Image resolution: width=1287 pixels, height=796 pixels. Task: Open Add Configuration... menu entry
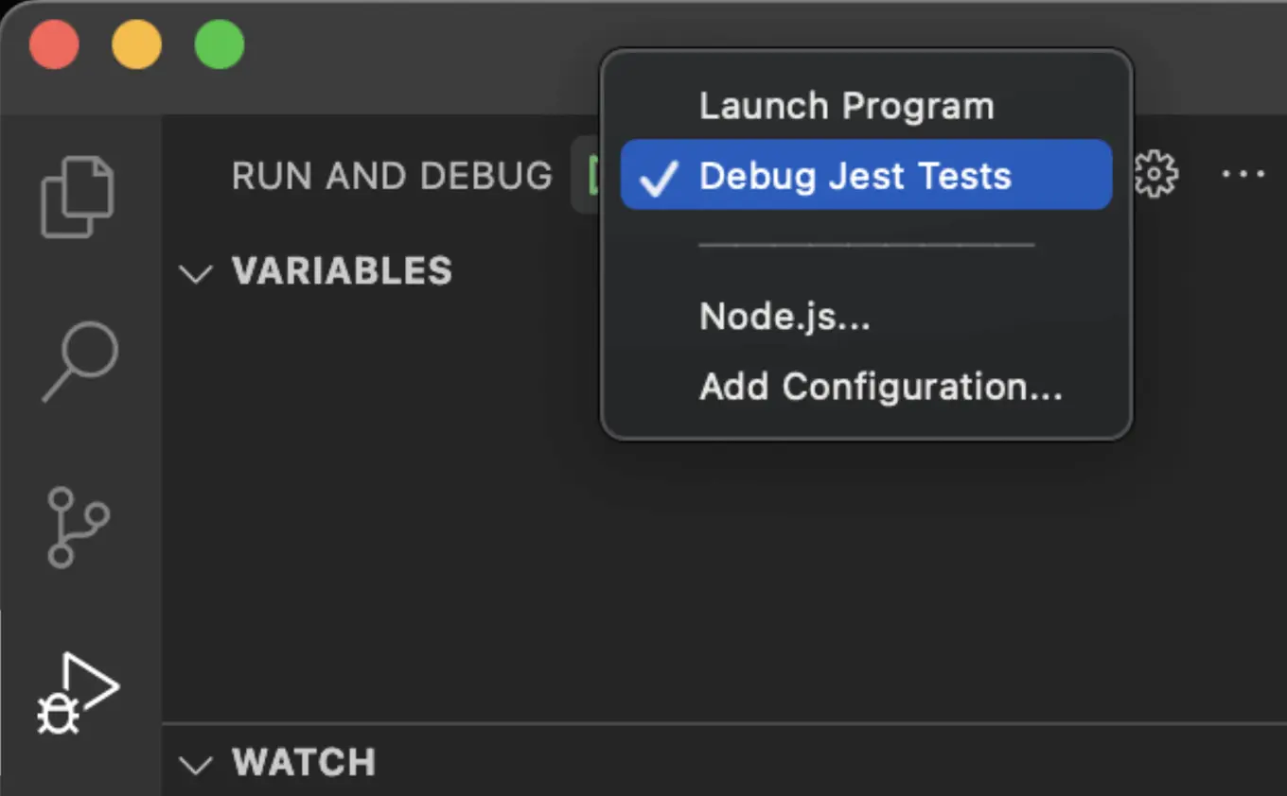[880, 387]
